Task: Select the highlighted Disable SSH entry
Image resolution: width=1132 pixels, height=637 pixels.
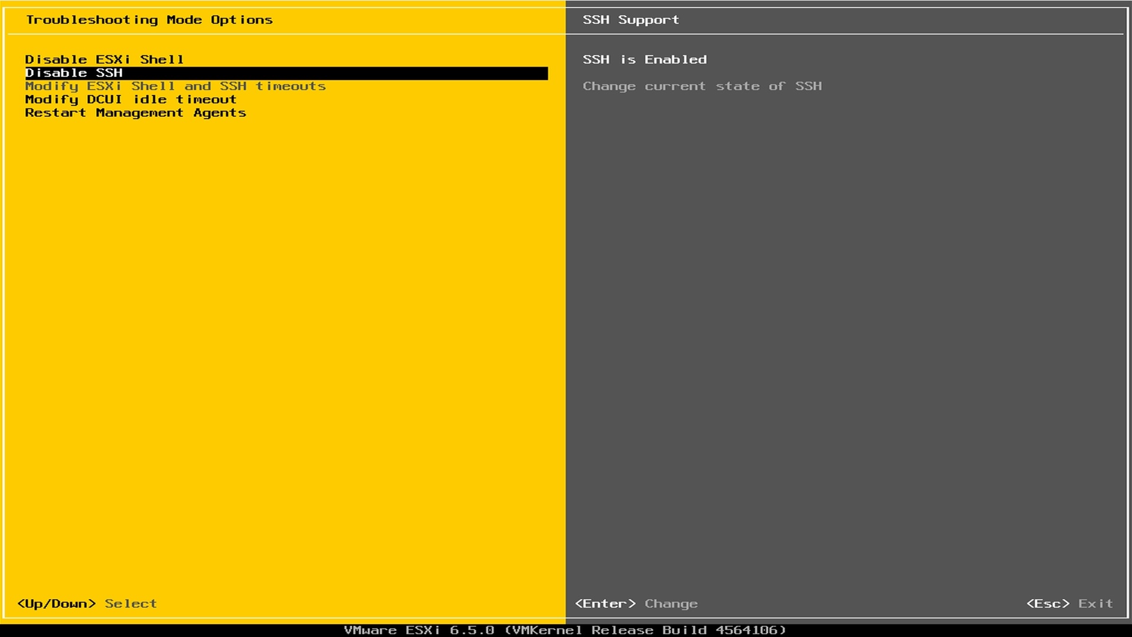Action: tap(73, 73)
